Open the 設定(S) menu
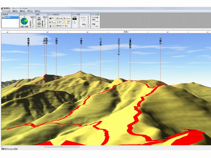 coord(37,11)
